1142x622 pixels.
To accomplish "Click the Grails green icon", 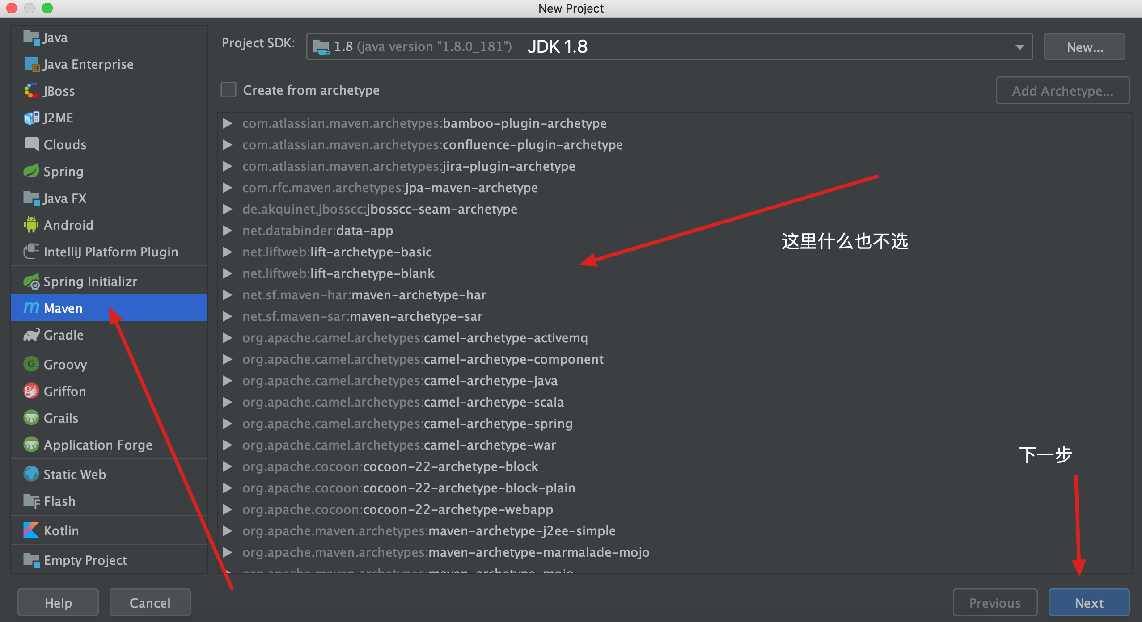I will [x=31, y=418].
